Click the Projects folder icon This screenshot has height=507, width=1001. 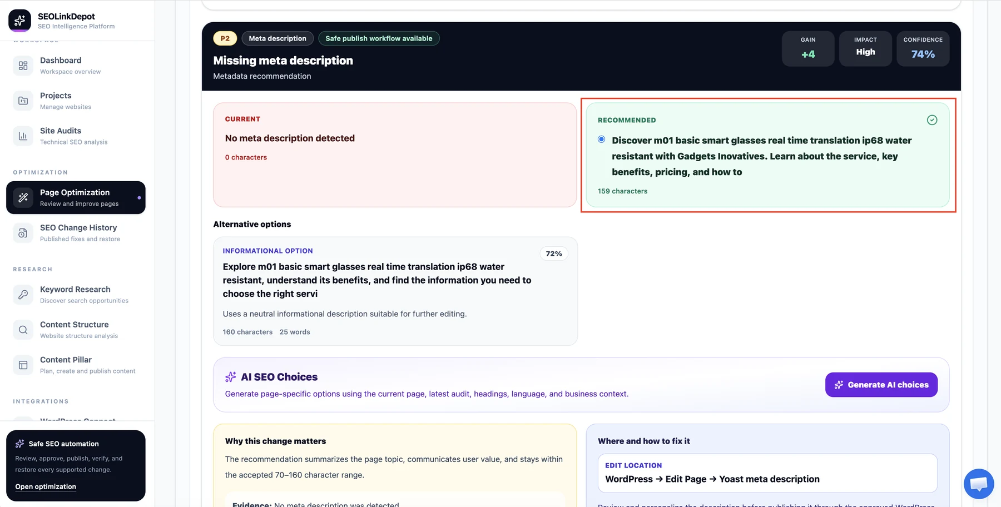23,101
